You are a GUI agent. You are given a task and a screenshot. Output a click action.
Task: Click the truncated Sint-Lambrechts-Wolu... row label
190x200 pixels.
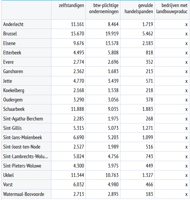click(x=26, y=156)
